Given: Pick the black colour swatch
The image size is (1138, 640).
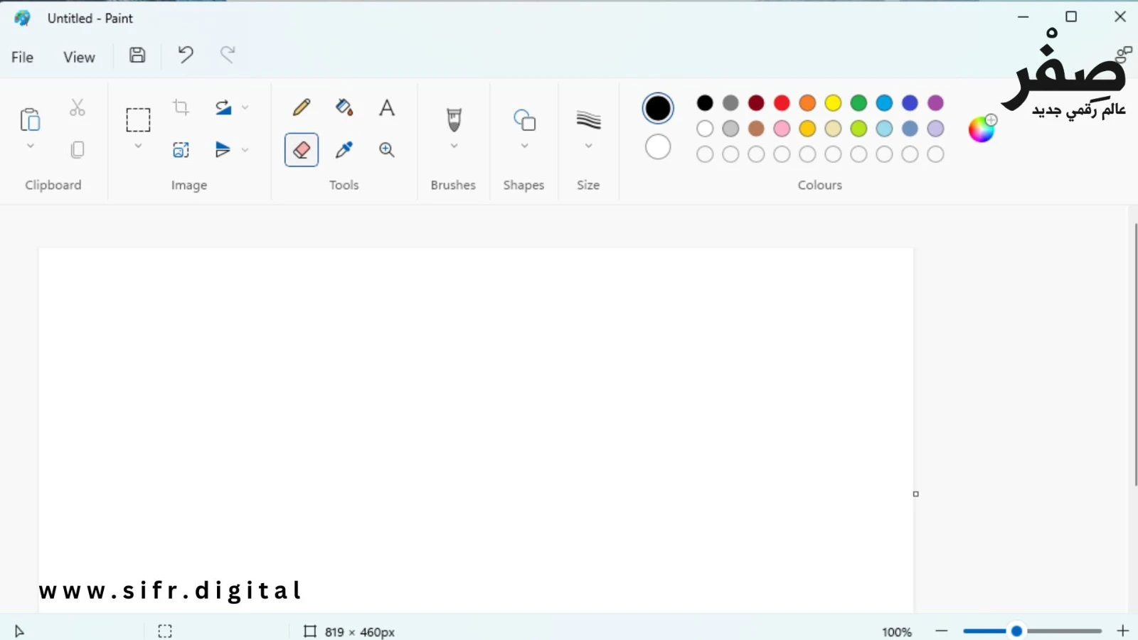Looking at the screenshot, I should click(705, 103).
